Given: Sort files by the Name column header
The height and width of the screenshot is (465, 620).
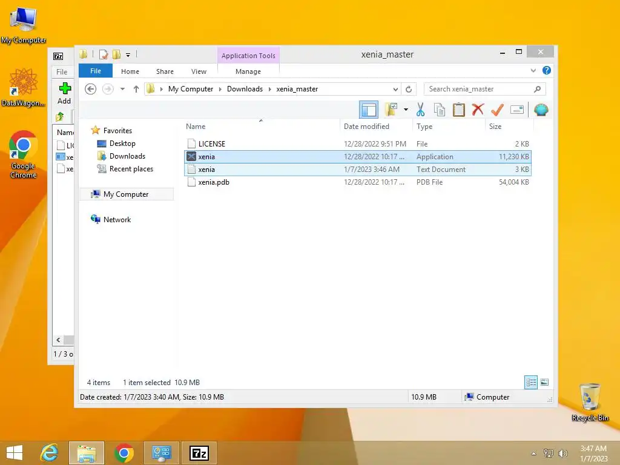Looking at the screenshot, I should coord(261,126).
